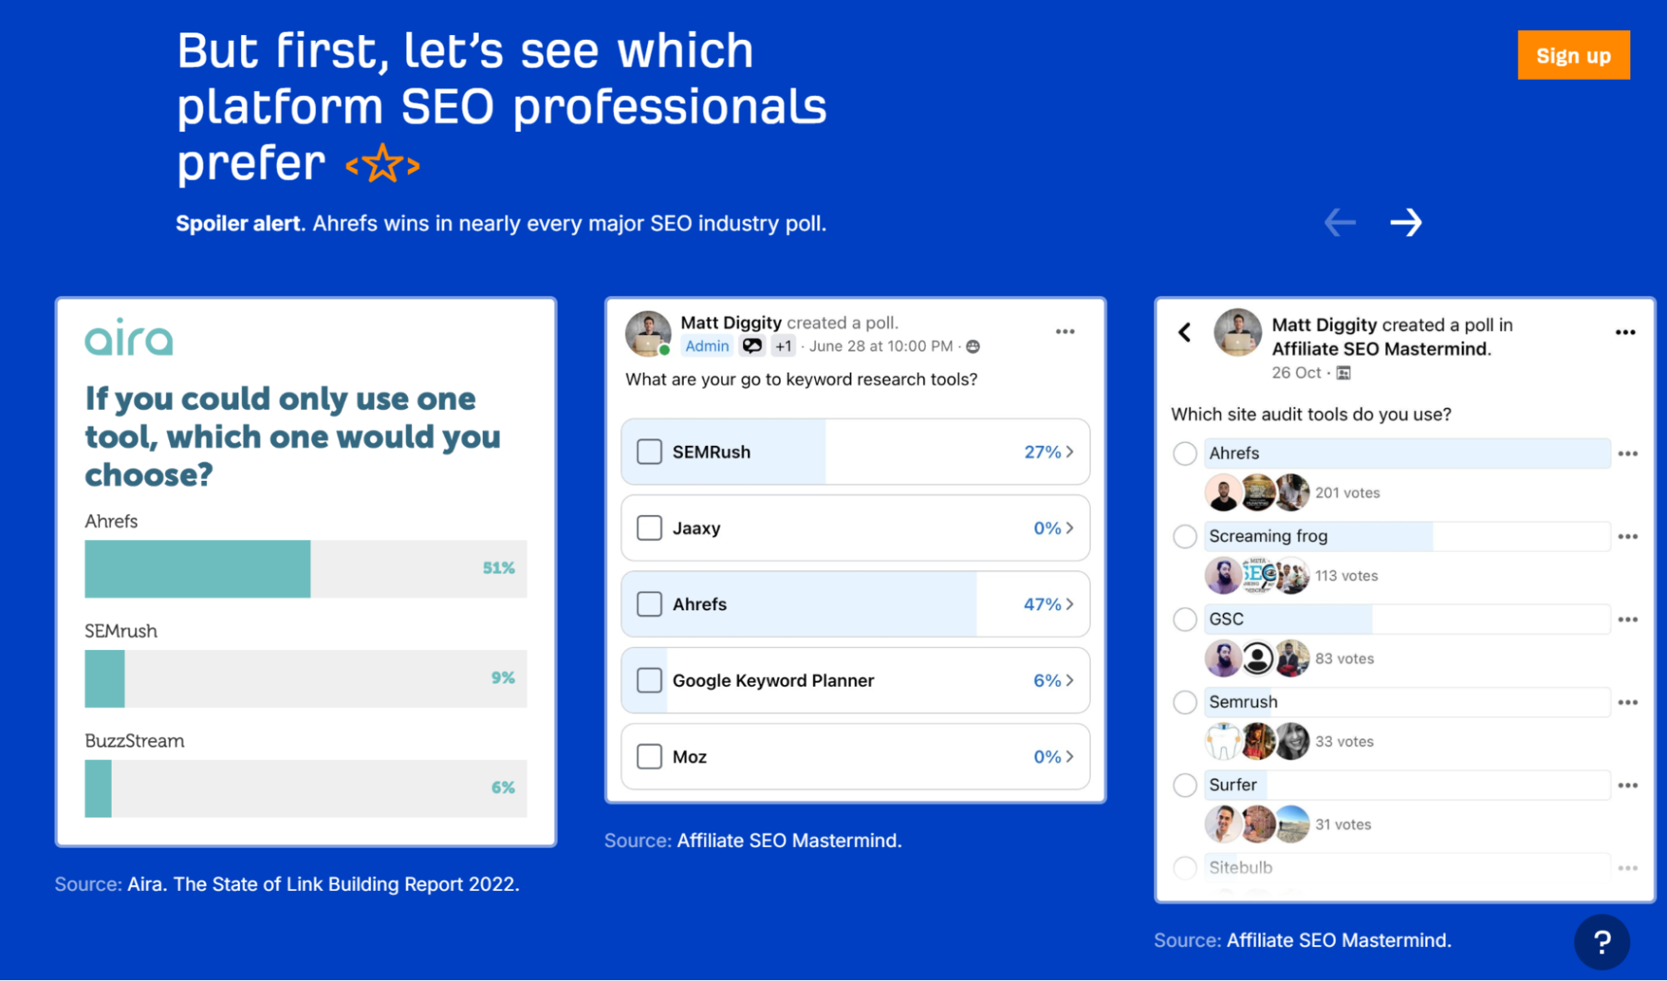The height and width of the screenshot is (981, 1667).
Task: Click the Sign up button
Action: click(x=1573, y=55)
